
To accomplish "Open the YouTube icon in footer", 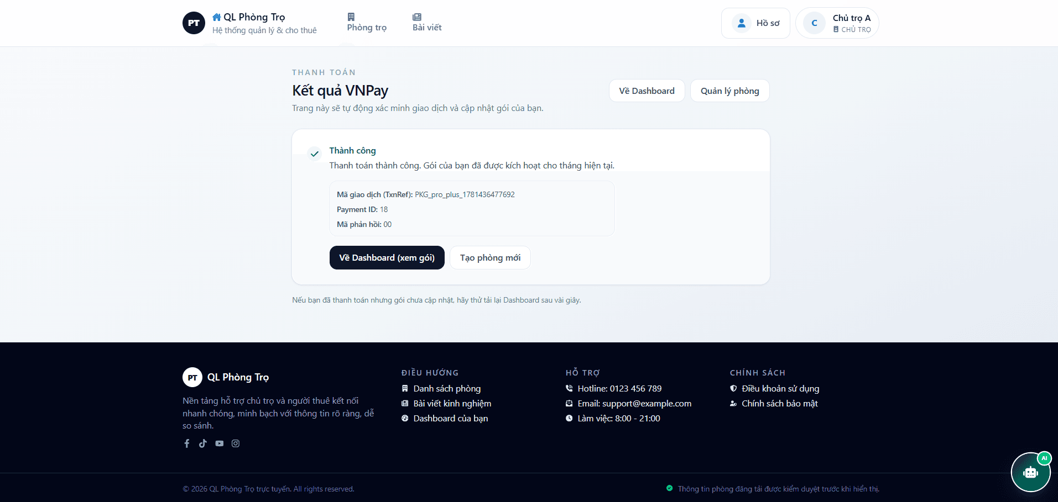I will (x=220, y=443).
